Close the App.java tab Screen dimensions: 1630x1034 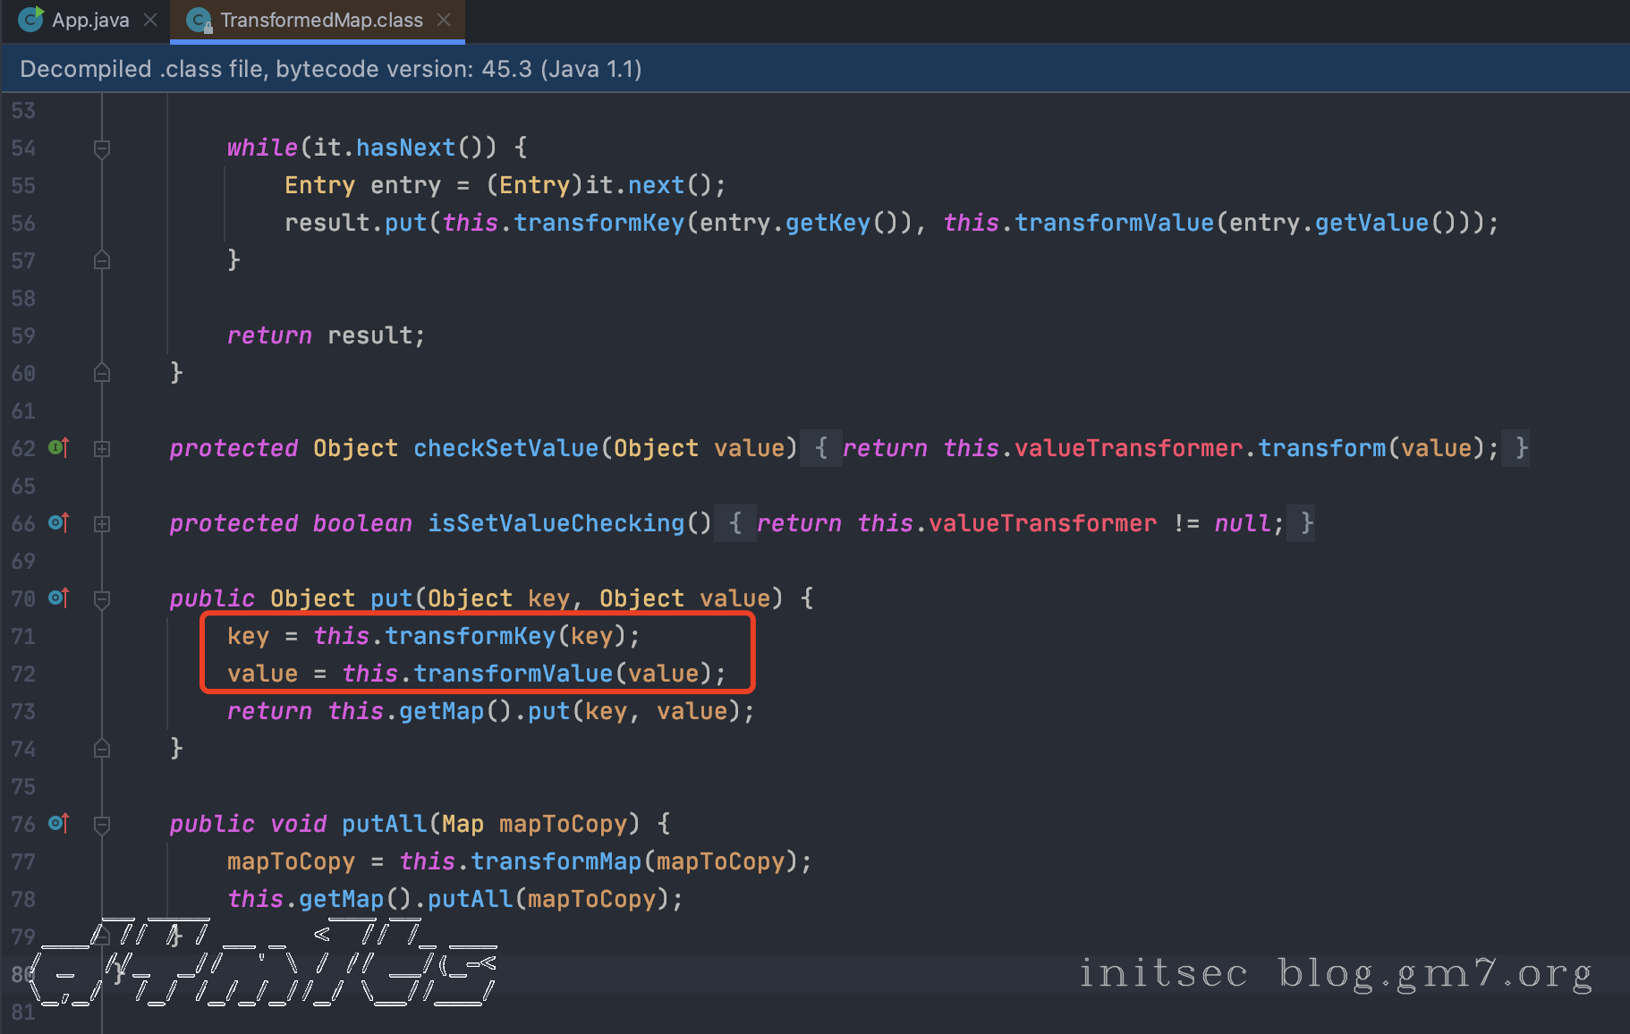tap(150, 20)
